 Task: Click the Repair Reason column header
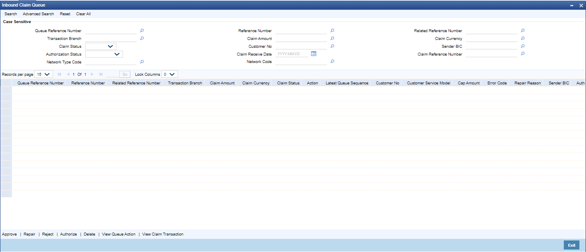tap(528, 83)
